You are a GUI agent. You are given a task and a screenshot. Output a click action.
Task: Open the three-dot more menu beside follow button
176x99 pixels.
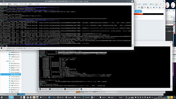pos(141,17)
